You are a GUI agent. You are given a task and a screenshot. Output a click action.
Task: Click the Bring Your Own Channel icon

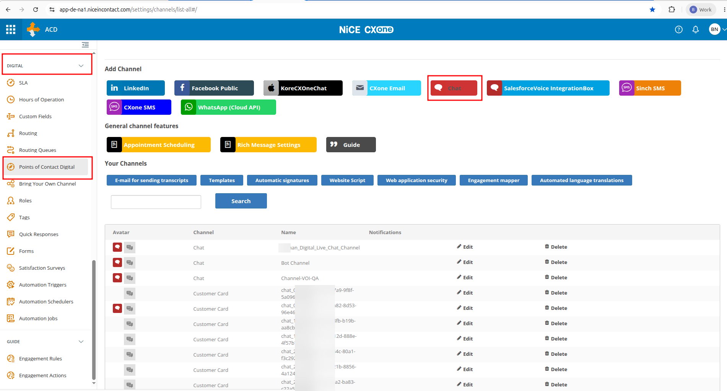[x=11, y=184]
